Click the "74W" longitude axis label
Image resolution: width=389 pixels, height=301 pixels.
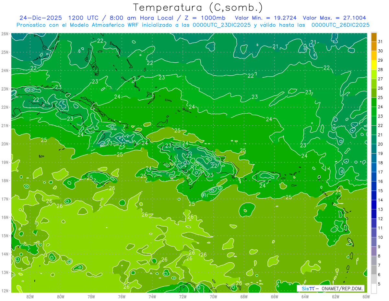(x=152, y=296)
